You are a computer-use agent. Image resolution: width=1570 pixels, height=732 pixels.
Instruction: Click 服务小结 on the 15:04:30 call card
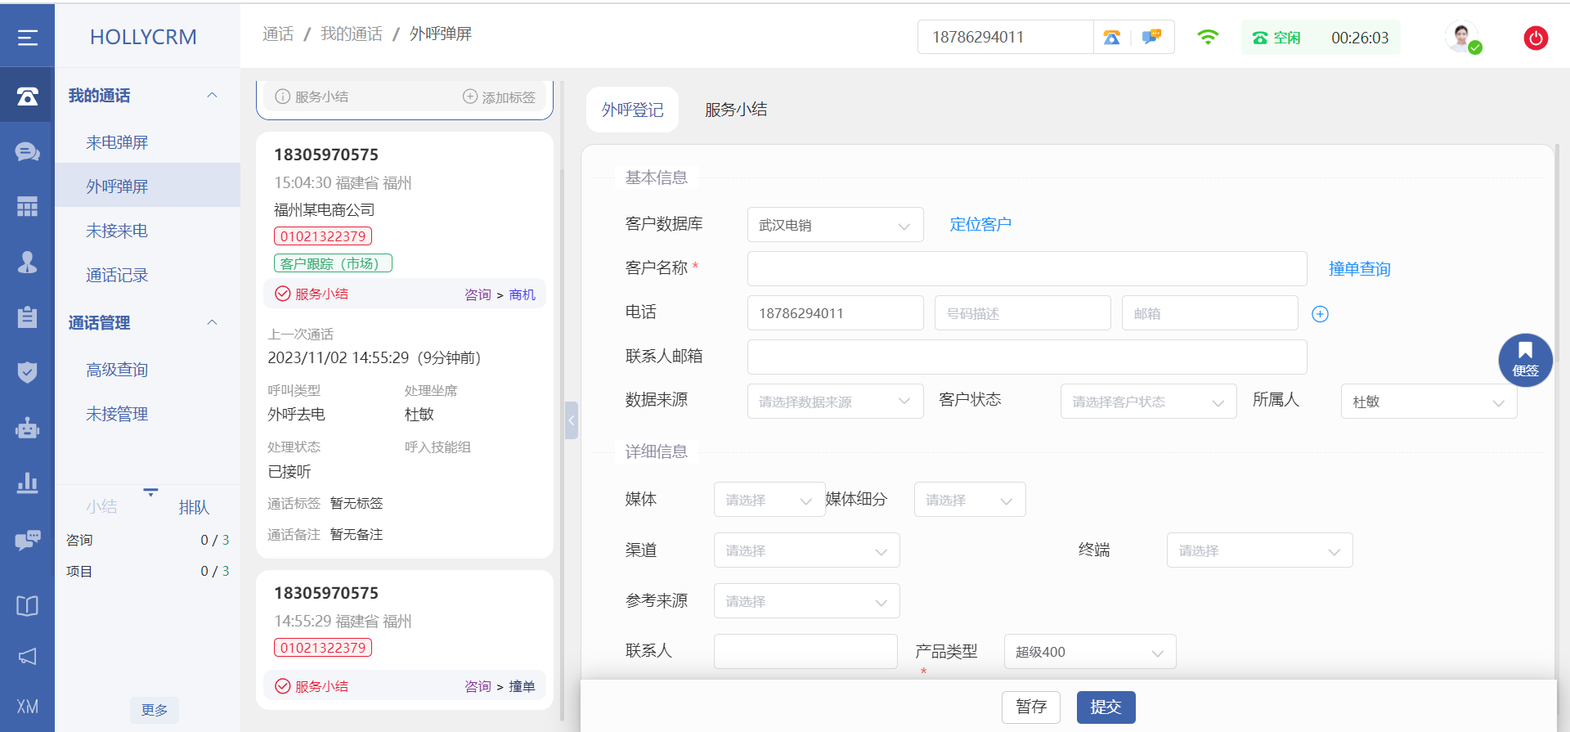[321, 294]
